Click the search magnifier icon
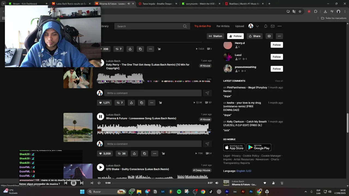Screen dimensions: 349x196 coord(185,26)
